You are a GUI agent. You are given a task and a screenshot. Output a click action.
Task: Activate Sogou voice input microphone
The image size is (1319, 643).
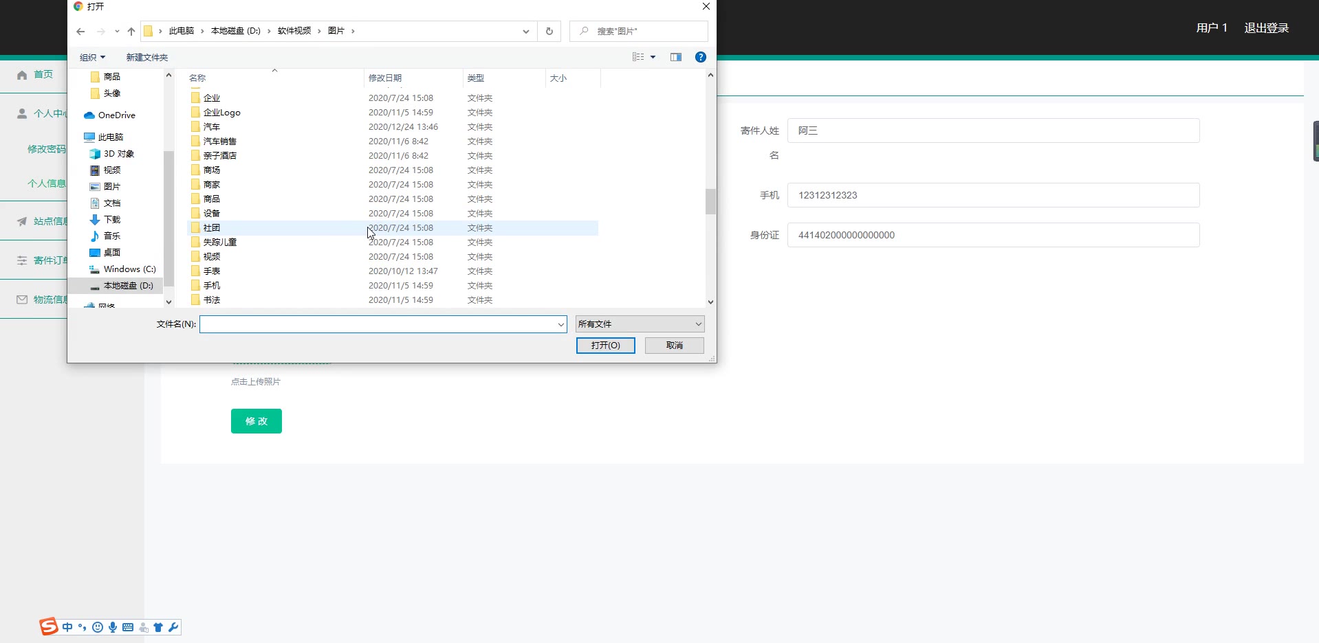click(113, 627)
